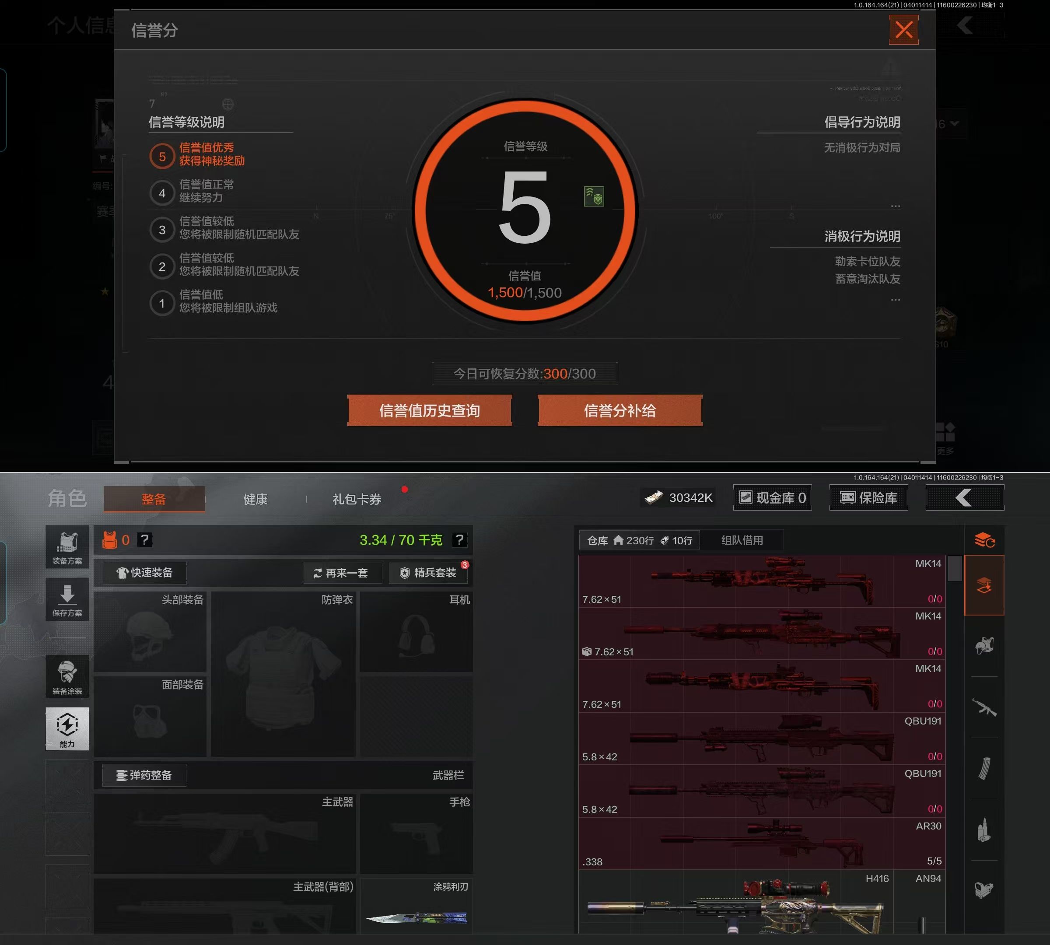
Task: Filter warehouse by weapons (rifle icon)
Action: click(x=984, y=707)
